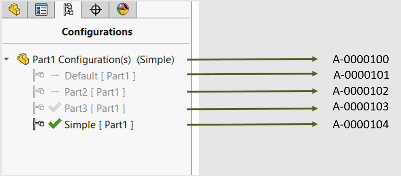The height and width of the screenshot is (176, 401).
Task: Open the FeatureManager design tree tab
Action: point(15,10)
